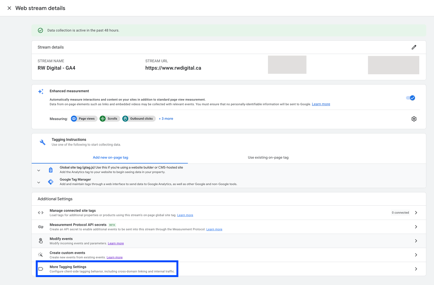Click the Modify events title
The image size is (434, 285).
pos(61,239)
